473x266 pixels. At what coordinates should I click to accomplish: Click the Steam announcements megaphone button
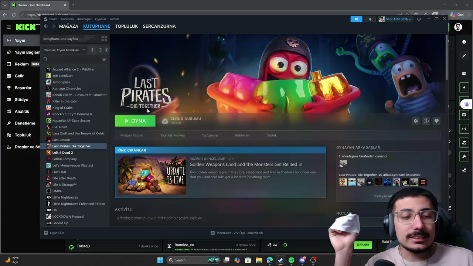point(356,19)
